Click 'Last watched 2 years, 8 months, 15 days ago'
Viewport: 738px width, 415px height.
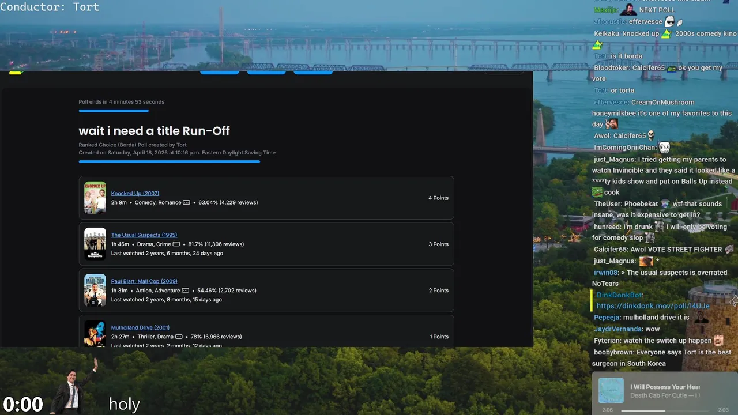point(167,300)
